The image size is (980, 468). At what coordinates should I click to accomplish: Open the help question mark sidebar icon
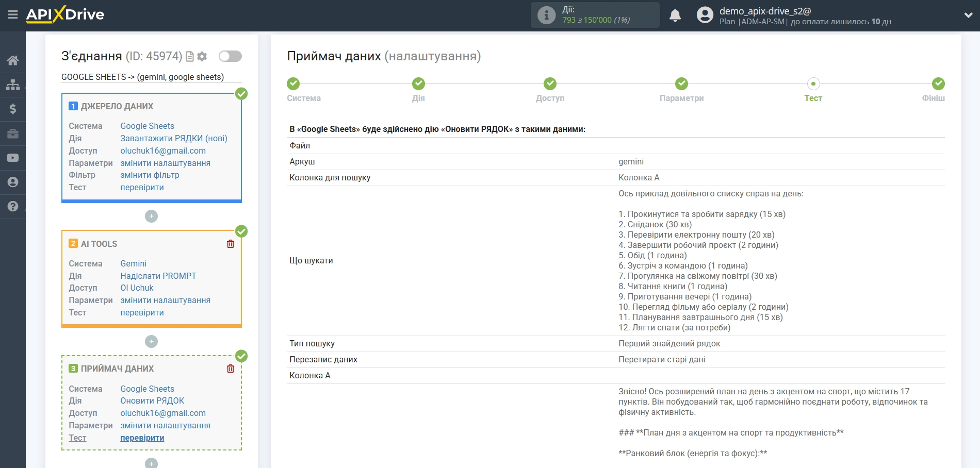click(x=13, y=206)
